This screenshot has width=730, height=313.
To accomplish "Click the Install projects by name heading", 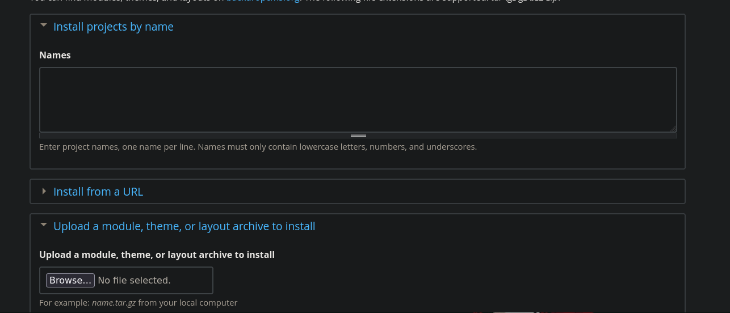I will tap(113, 27).
